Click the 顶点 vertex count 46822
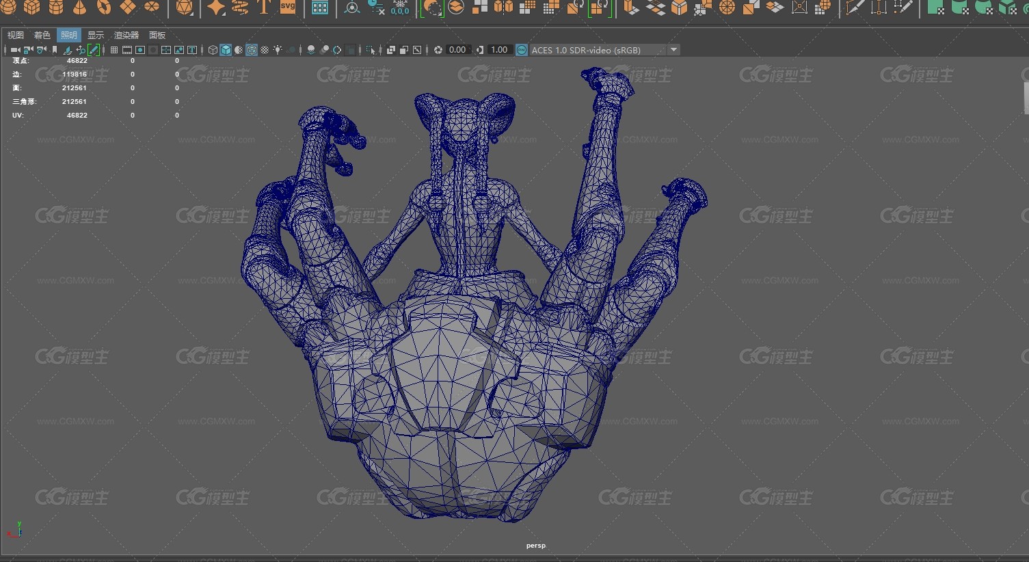 click(77, 61)
